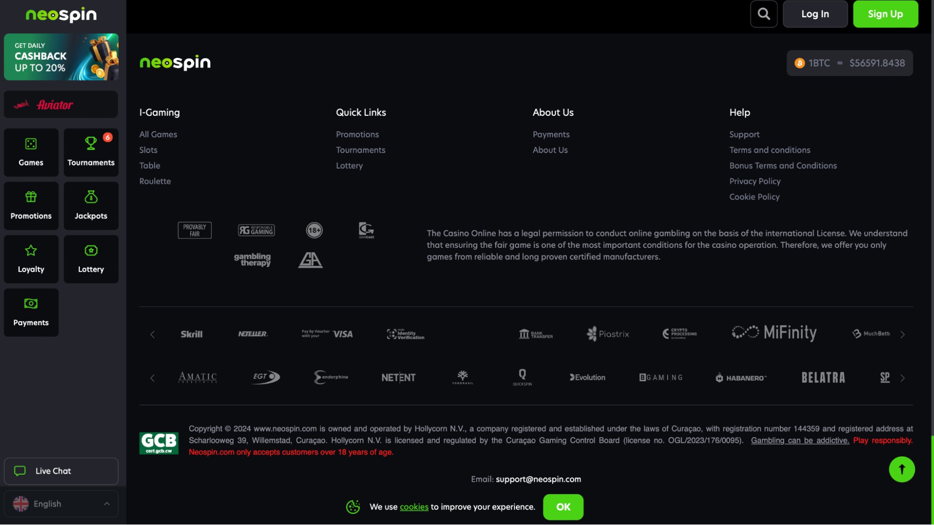
Task: Click the Log In button
Action: pos(815,14)
